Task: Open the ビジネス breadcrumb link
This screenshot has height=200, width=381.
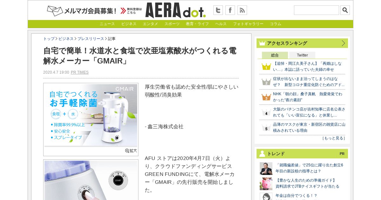Action: click(66, 39)
